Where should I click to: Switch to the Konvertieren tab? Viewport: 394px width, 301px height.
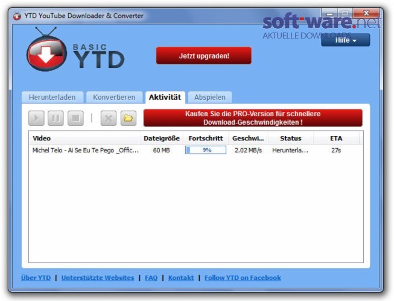pyautogui.click(x=114, y=98)
